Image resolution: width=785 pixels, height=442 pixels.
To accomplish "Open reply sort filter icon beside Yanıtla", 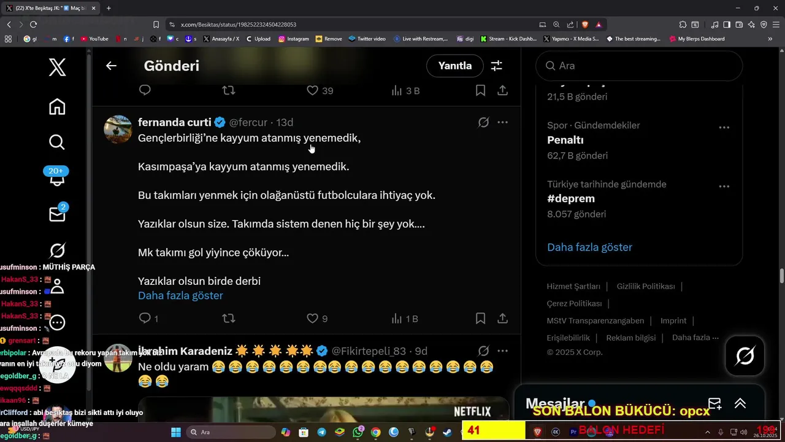I will 497,66.
